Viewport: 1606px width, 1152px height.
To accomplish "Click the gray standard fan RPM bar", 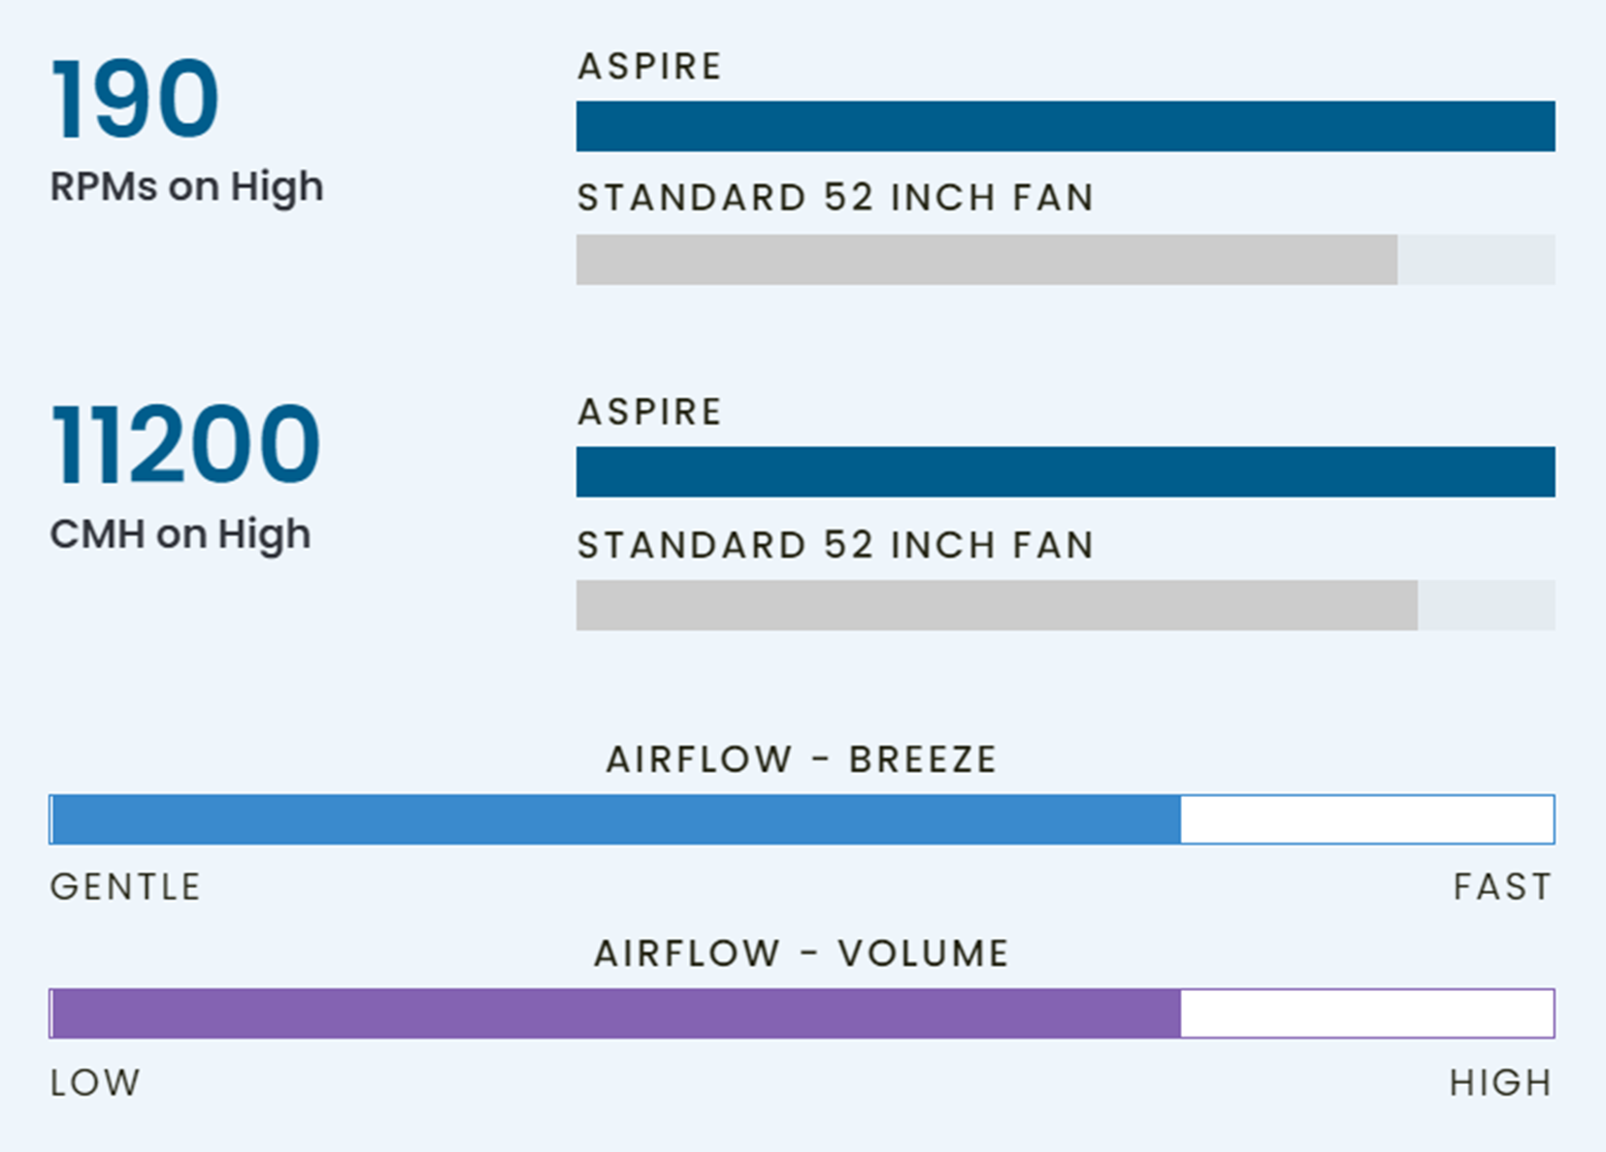I will (986, 260).
